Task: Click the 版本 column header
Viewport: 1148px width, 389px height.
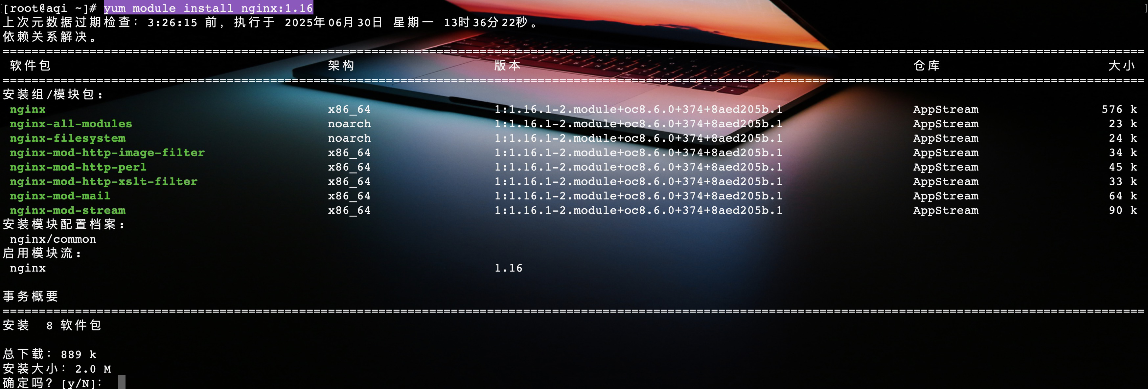Action: click(507, 65)
